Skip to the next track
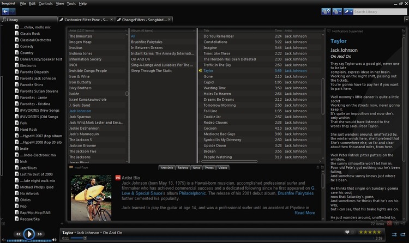The height and width of the screenshot is (243, 409). 40,234
